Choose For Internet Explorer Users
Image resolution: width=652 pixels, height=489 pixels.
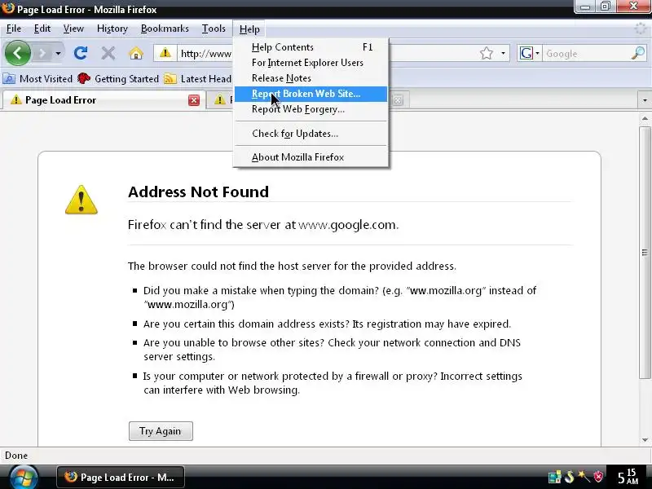[x=311, y=63]
